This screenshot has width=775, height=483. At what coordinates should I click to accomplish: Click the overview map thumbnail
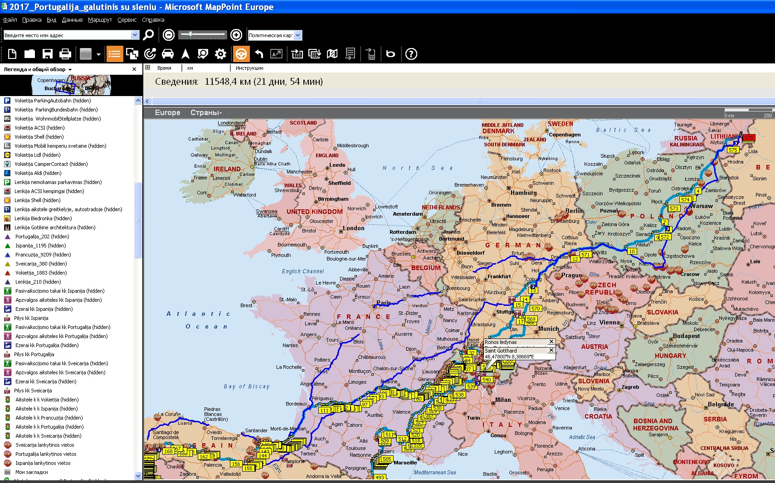[x=71, y=85]
